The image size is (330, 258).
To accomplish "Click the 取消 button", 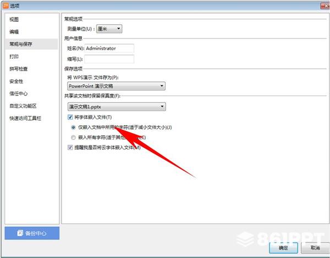I will pos(315,248).
